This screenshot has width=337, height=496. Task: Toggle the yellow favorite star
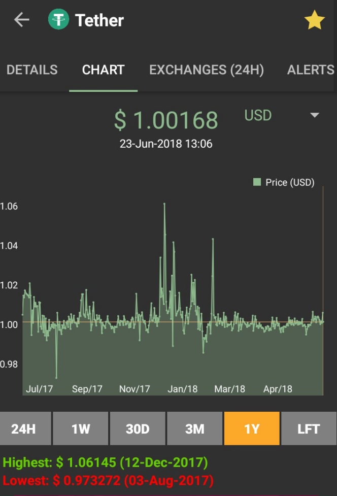[314, 21]
